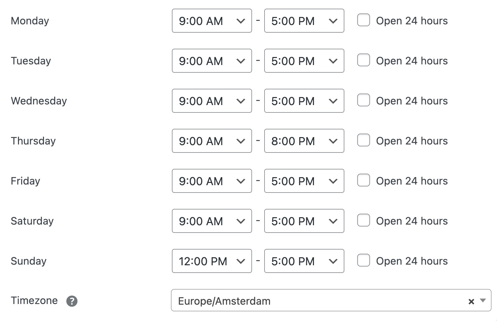Open Saturday's closing time selector
Viewport: 497px width, 321px height.
304,221
